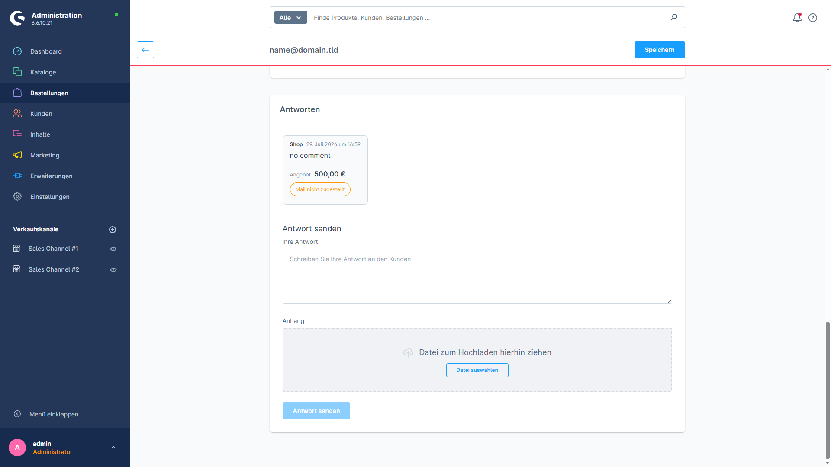Click the file upload drop zone

(477, 360)
